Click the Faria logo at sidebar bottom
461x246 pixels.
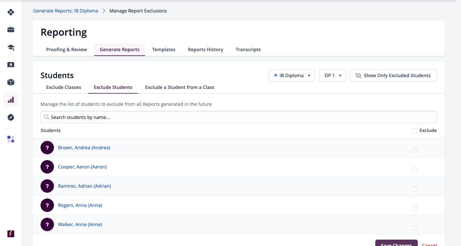click(11, 234)
